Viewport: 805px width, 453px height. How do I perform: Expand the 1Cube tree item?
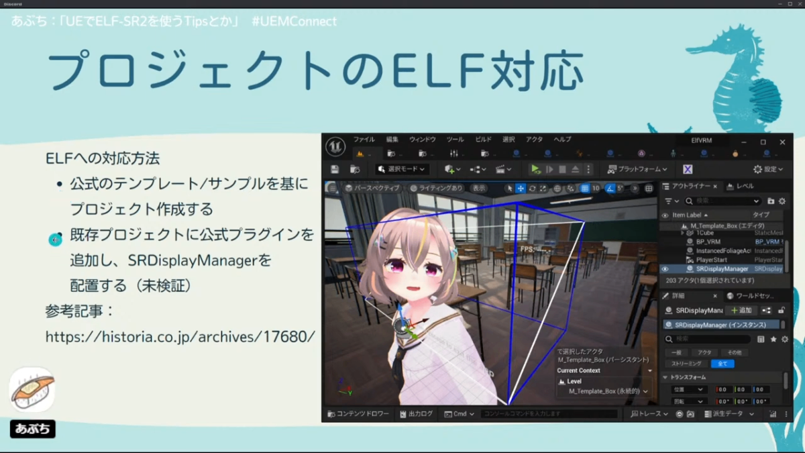pyautogui.click(x=683, y=233)
